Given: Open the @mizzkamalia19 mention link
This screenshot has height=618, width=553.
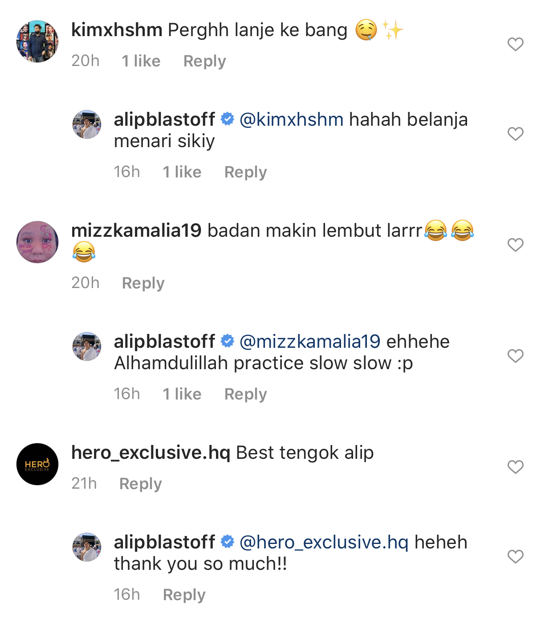Looking at the screenshot, I should (x=310, y=342).
